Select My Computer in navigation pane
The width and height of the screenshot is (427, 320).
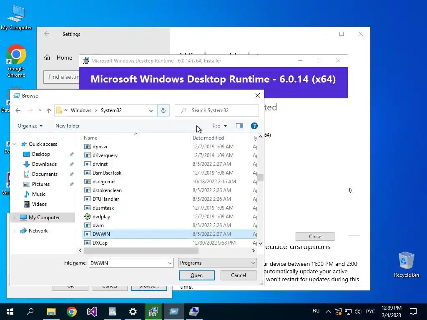click(x=44, y=217)
